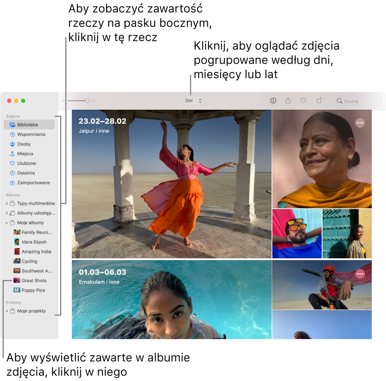
Task: Open the Great Shots album
Action: [34, 281]
